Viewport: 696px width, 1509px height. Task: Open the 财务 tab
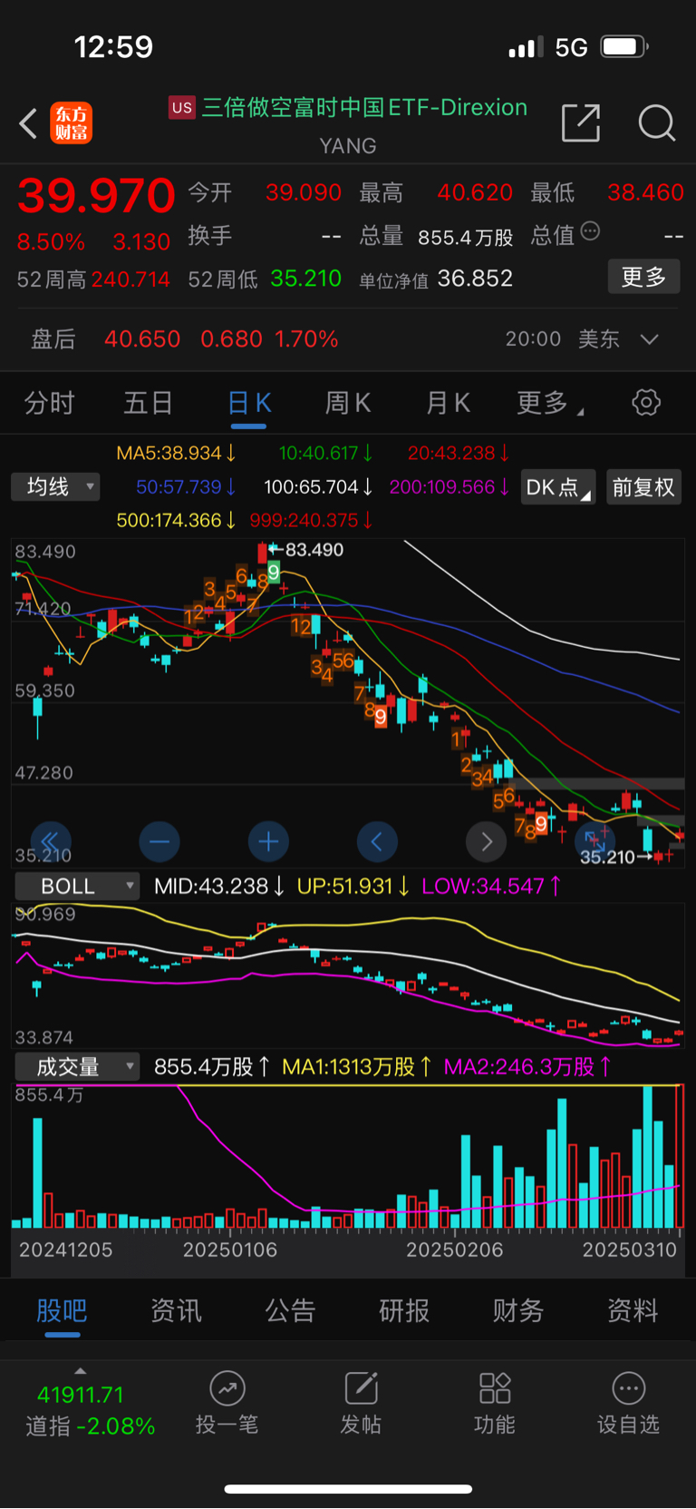518,1310
